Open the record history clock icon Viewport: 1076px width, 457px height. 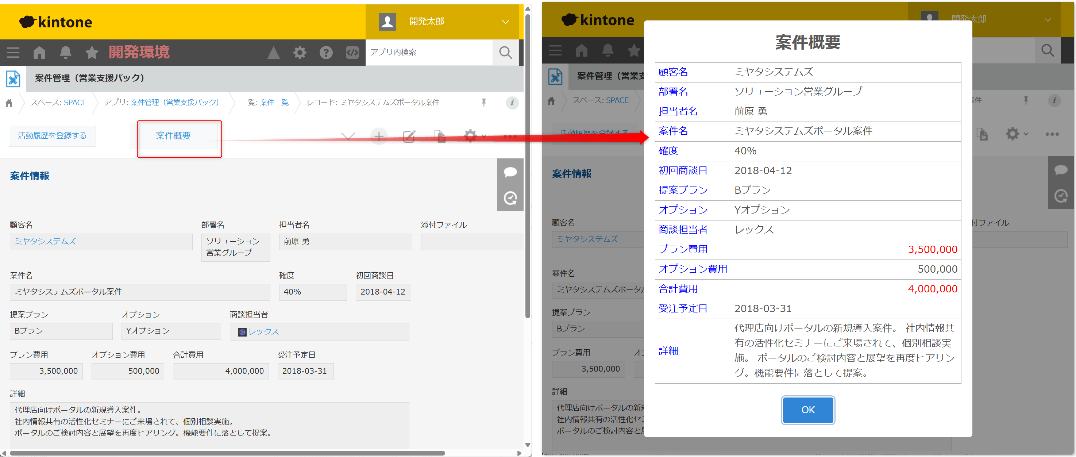tap(510, 198)
